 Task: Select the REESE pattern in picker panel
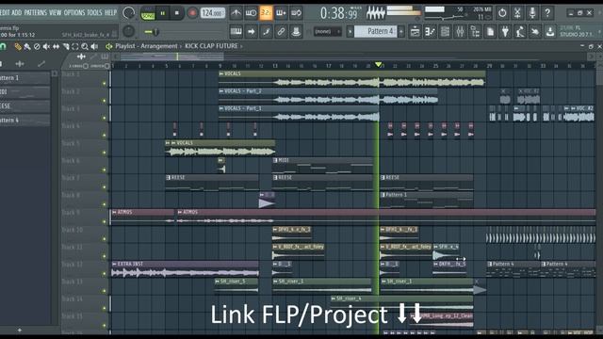click(24, 106)
